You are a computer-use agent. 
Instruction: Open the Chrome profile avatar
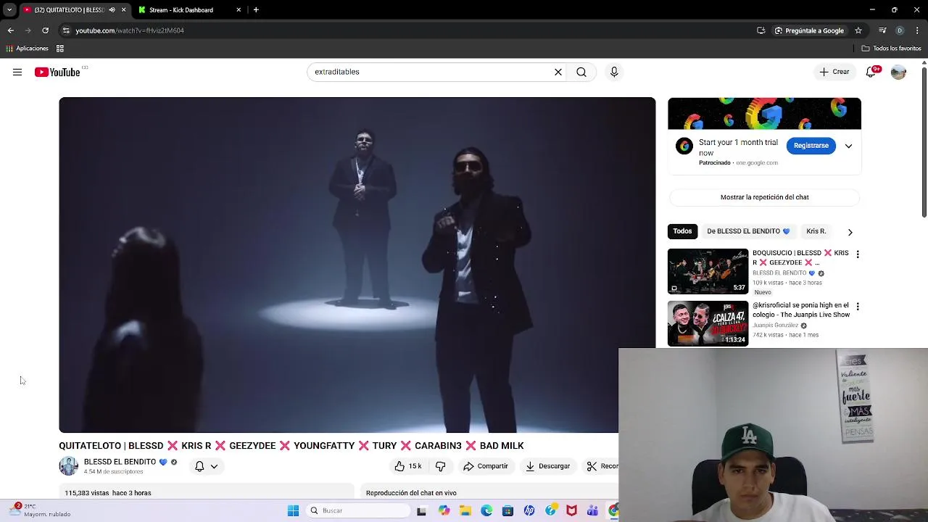pos(900,30)
